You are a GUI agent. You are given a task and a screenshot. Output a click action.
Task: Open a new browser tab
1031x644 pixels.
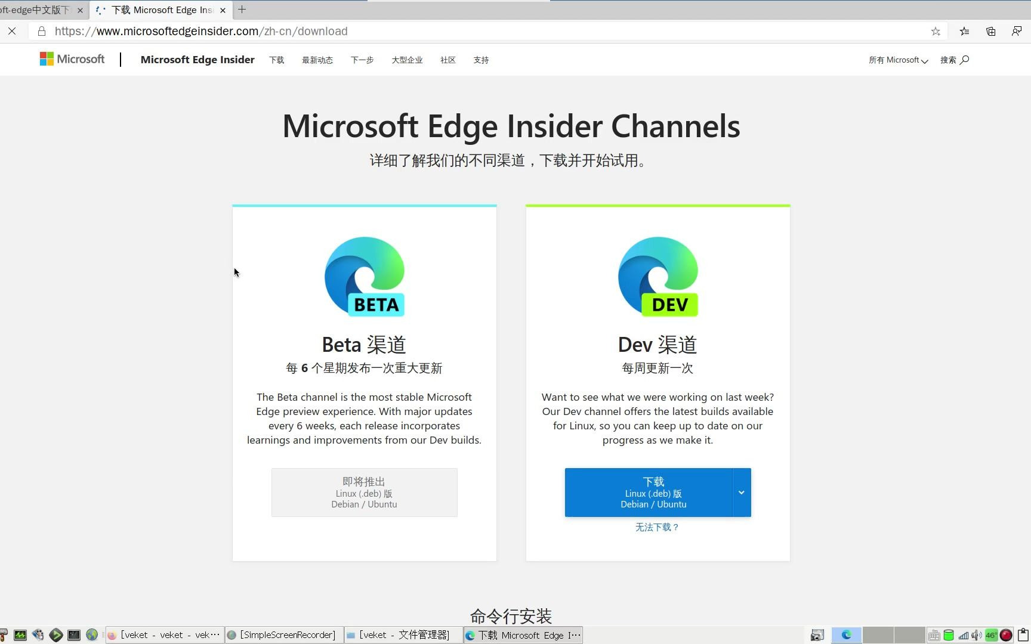[x=242, y=10]
